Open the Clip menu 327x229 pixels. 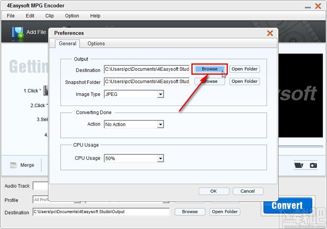pos(50,16)
